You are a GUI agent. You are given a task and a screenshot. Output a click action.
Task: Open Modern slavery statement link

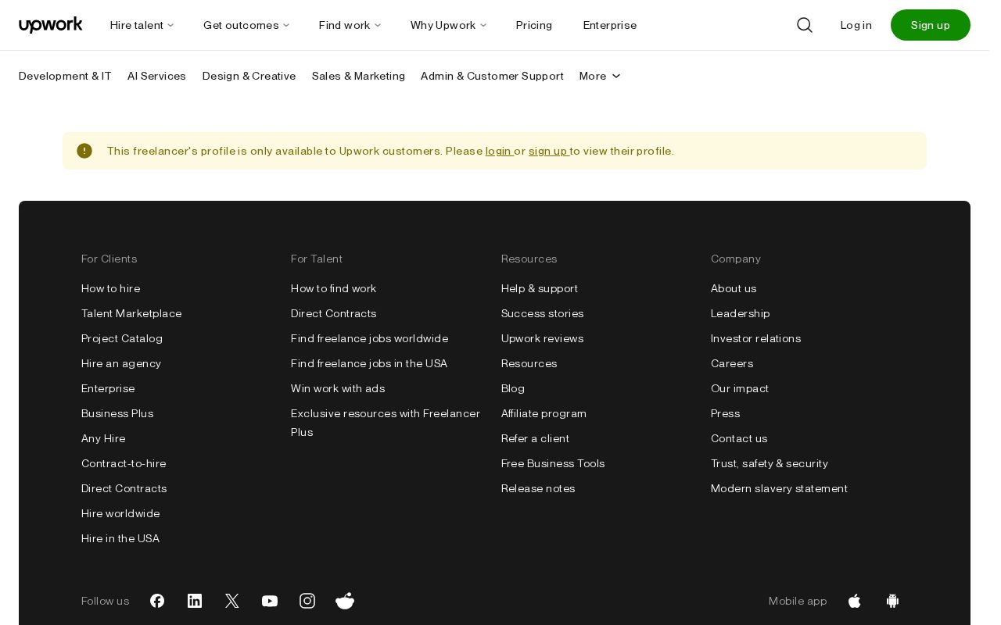[x=780, y=488]
